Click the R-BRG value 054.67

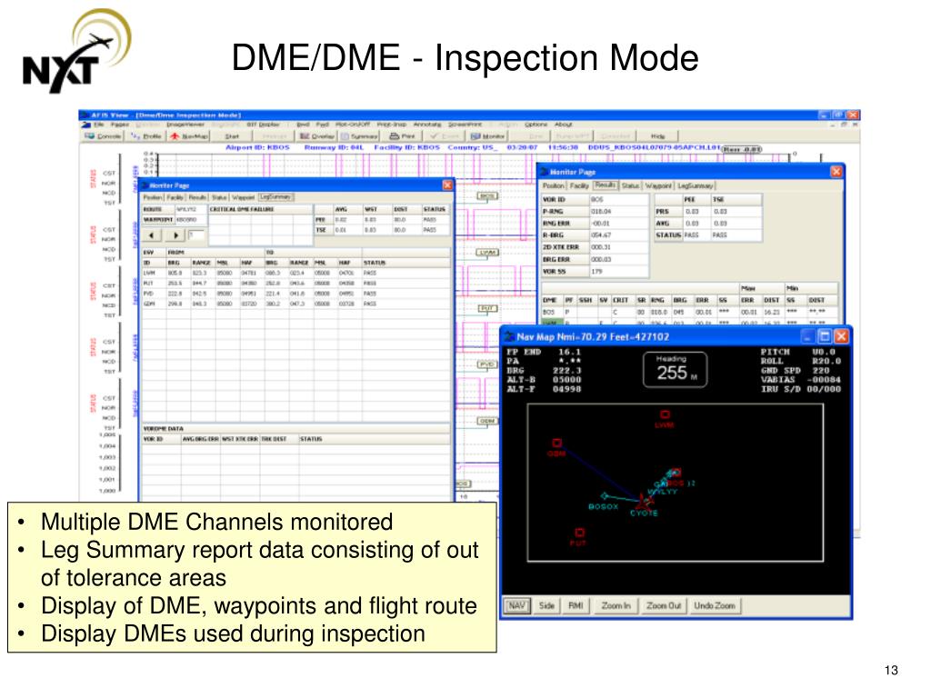pos(618,235)
